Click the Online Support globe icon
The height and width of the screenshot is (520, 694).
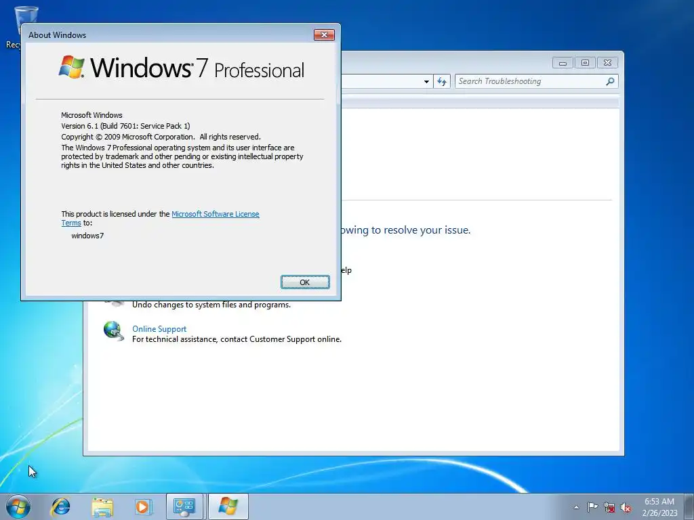click(113, 331)
